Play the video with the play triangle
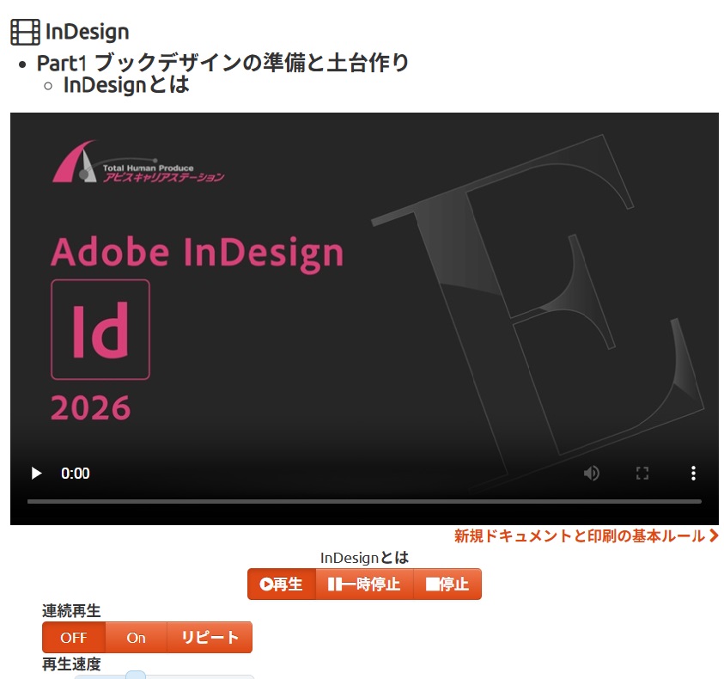 tap(36, 474)
